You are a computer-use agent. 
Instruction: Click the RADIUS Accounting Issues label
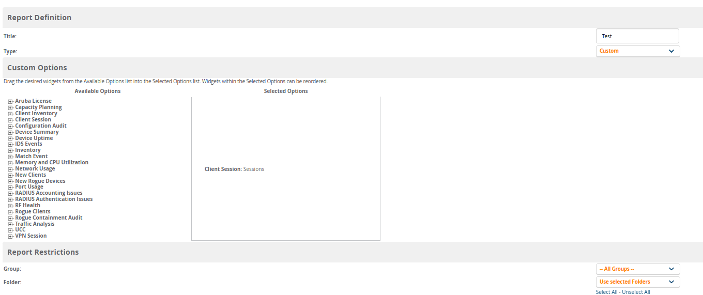[49, 193]
